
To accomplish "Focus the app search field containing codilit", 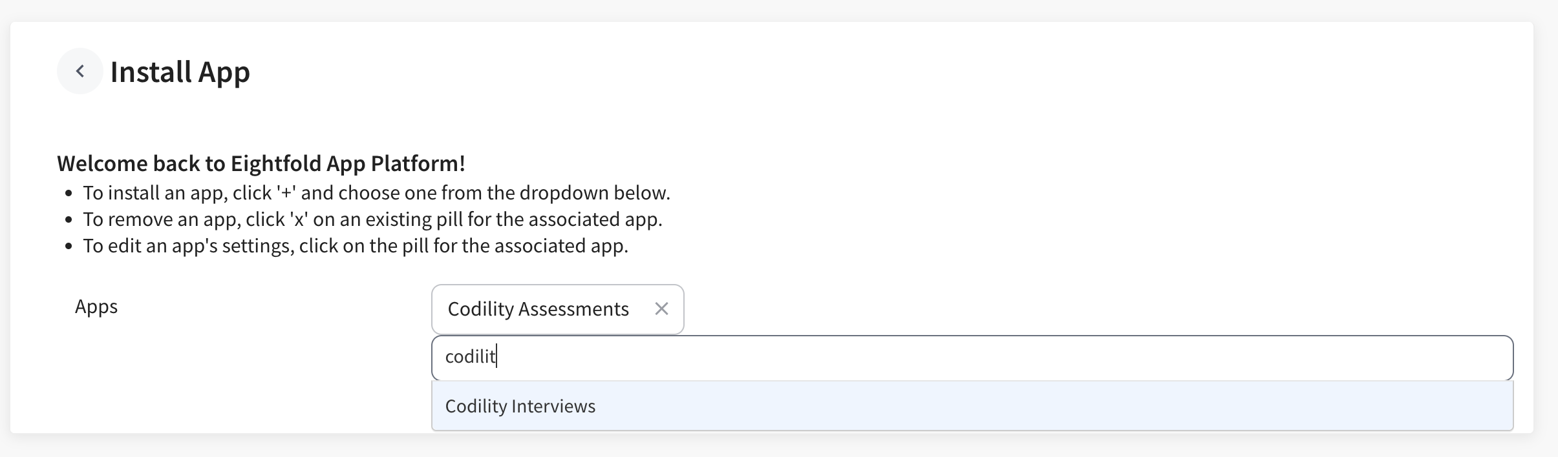I will tap(972, 358).
